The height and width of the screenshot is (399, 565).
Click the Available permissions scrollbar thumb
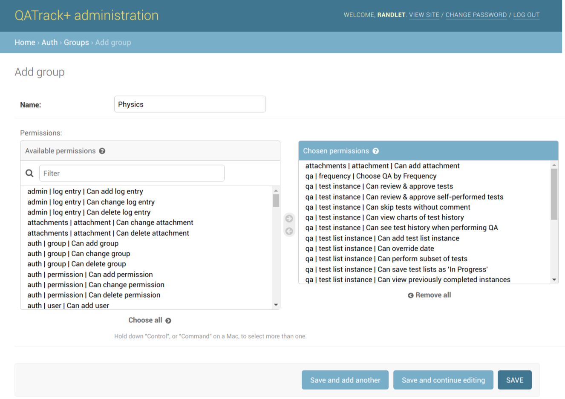276,201
